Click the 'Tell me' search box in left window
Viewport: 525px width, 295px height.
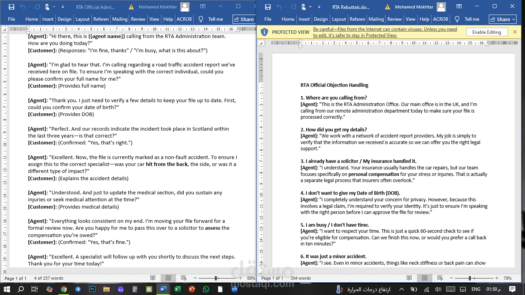pyautogui.click(x=216, y=19)
